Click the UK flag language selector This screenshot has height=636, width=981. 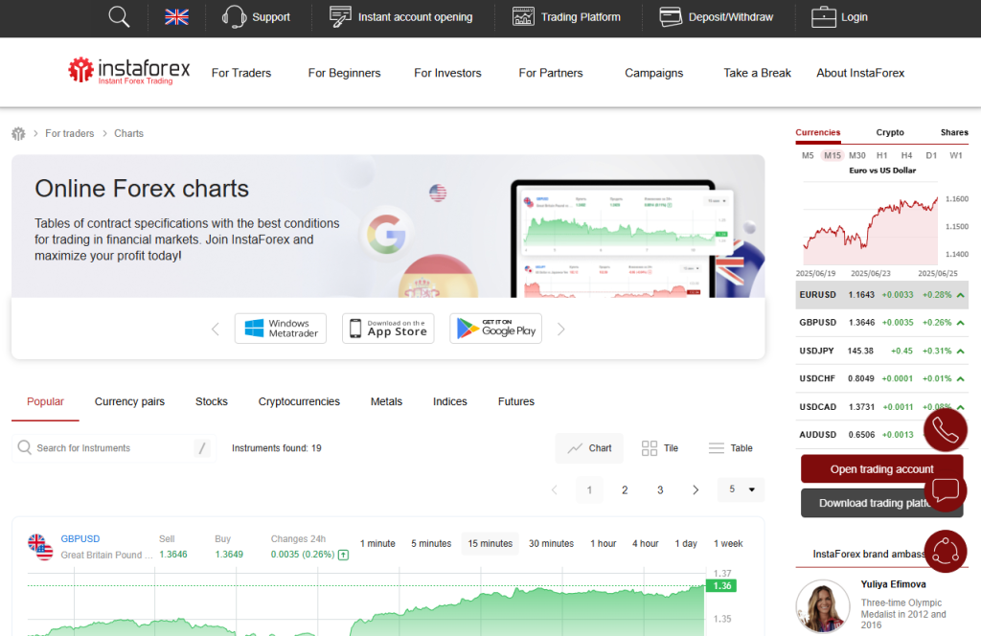176,16
